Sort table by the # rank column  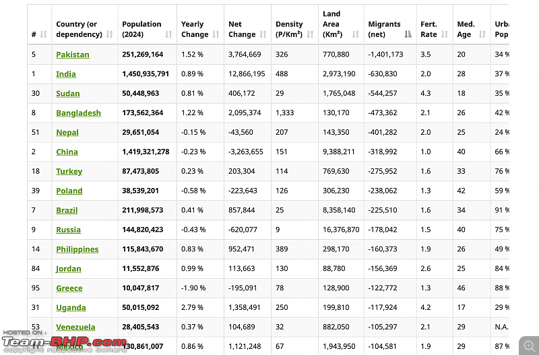point(43,34)
